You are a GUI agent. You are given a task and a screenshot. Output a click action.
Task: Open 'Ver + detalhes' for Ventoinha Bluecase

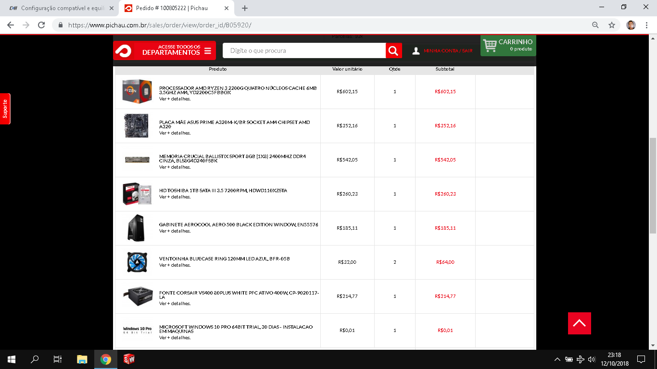click(175, 265)
